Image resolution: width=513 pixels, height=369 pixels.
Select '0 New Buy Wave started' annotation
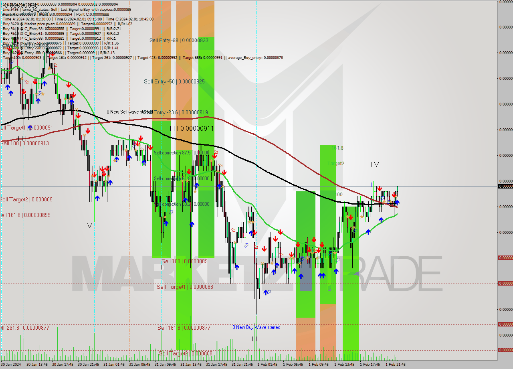256,327
